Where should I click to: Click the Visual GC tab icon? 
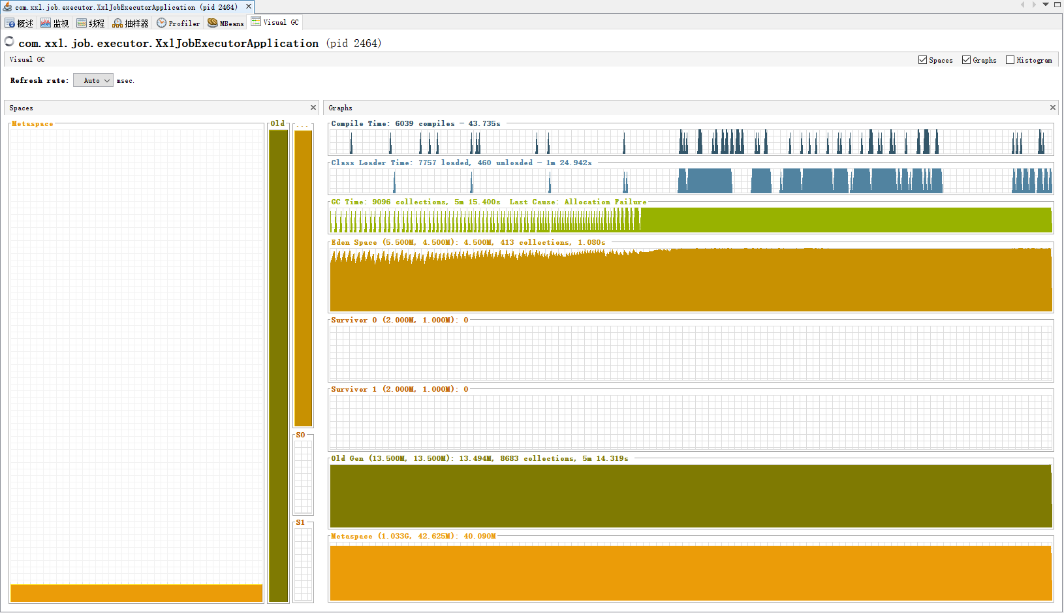tap(257, 22)
